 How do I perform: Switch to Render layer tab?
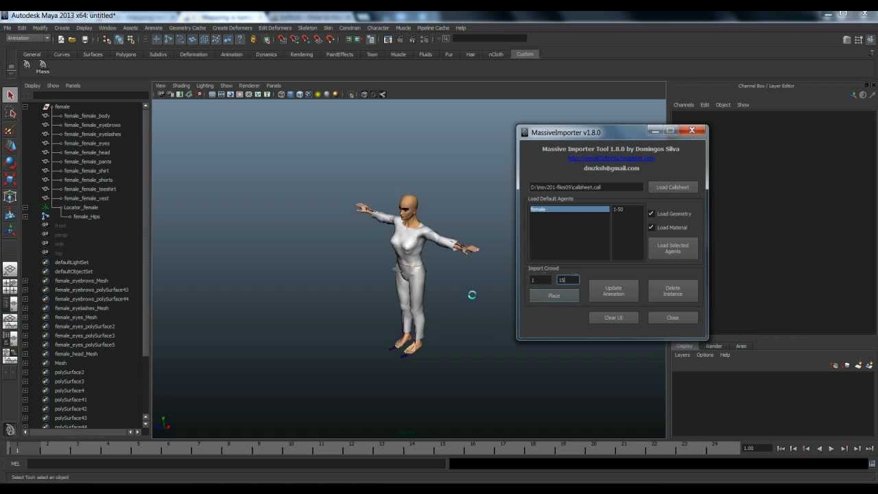pyautogui.click(x=713, y=346)
